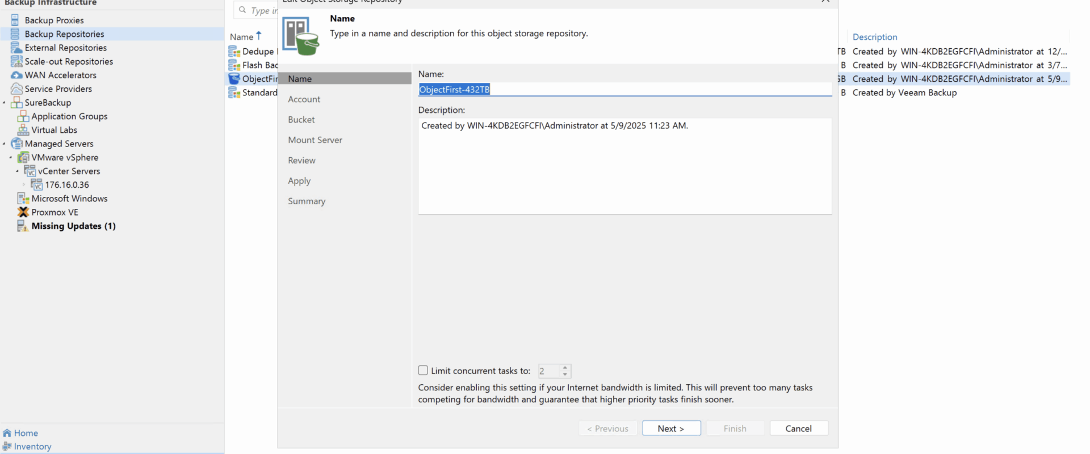Click the Description text area

point(625,166)
